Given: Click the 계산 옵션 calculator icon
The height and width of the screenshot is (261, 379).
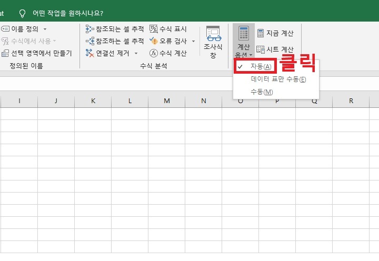Looking at the screenshot, I should tap(243, 33).
